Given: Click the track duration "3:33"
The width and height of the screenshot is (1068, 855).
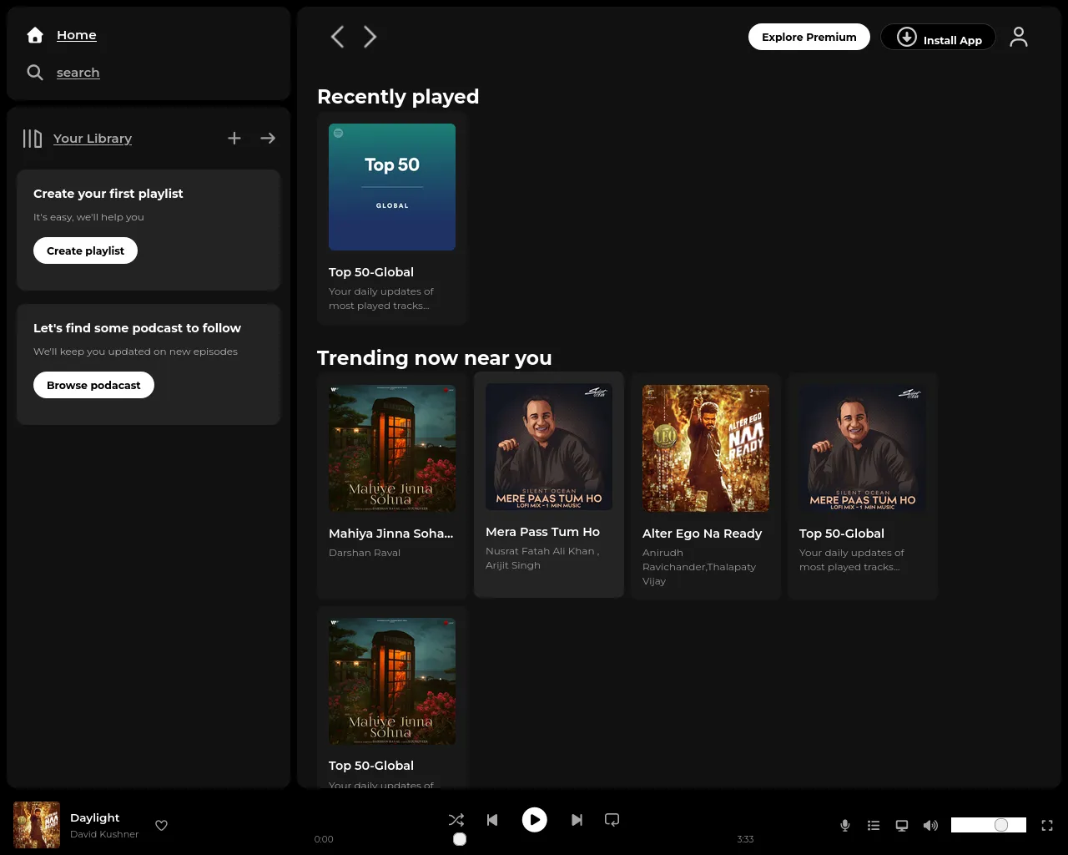Looking at the screenshot, I should 745,839.
